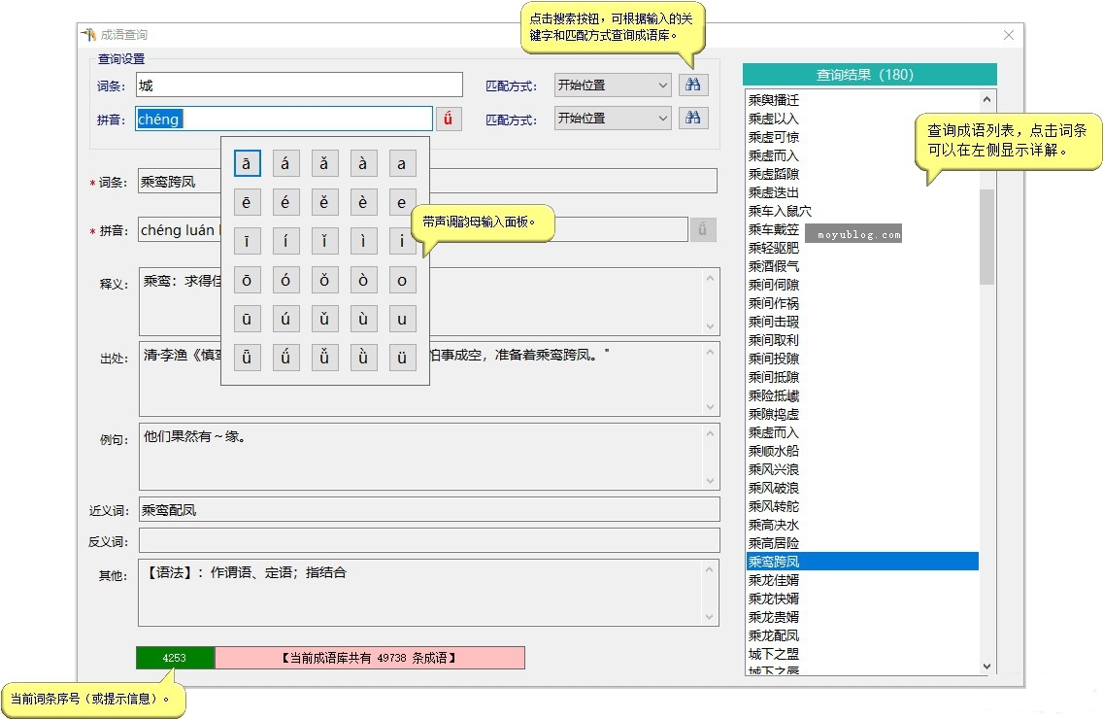
Task: Open the 匹配方式 dropdown for 词条
Action: tap(612, 86)
